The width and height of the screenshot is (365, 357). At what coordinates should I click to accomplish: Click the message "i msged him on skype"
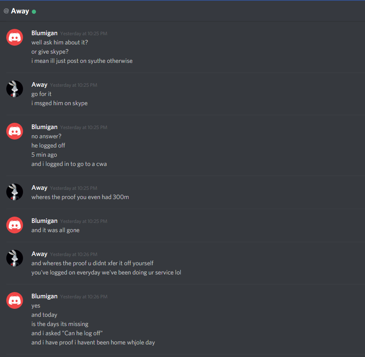59,103
